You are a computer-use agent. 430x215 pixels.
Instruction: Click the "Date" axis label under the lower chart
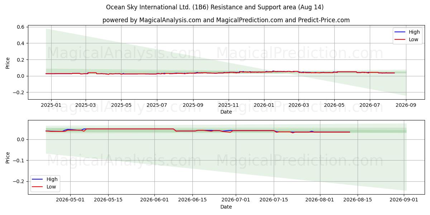[226, 207]
